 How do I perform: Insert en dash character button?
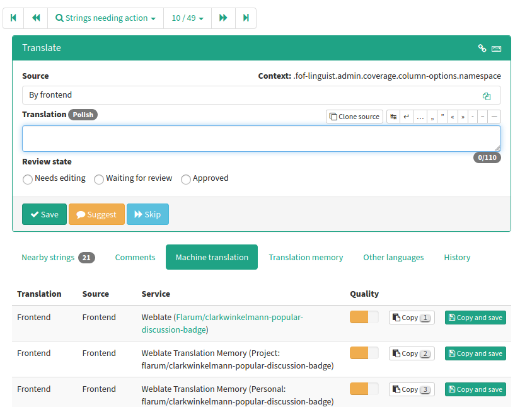(x=483, y=117)
